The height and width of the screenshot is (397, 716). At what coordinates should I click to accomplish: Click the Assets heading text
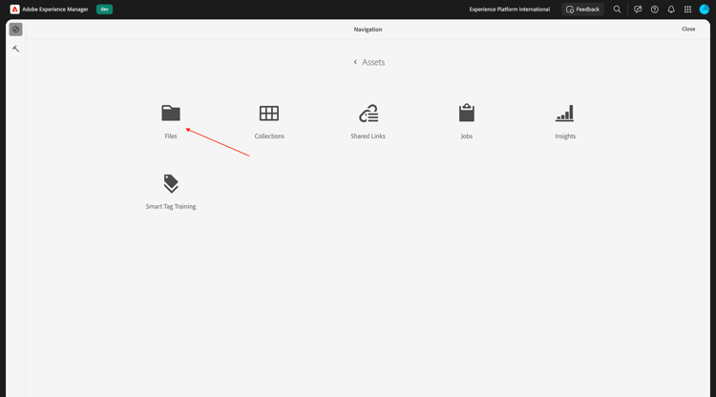[373, 62]
